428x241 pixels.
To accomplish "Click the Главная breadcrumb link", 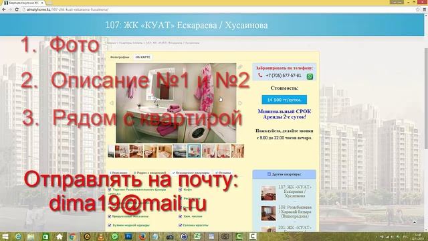I will (111, 43).
